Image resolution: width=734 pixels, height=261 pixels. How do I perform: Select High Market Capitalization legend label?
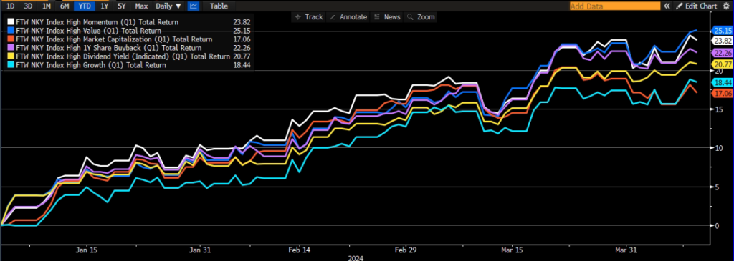pos(114,39)
